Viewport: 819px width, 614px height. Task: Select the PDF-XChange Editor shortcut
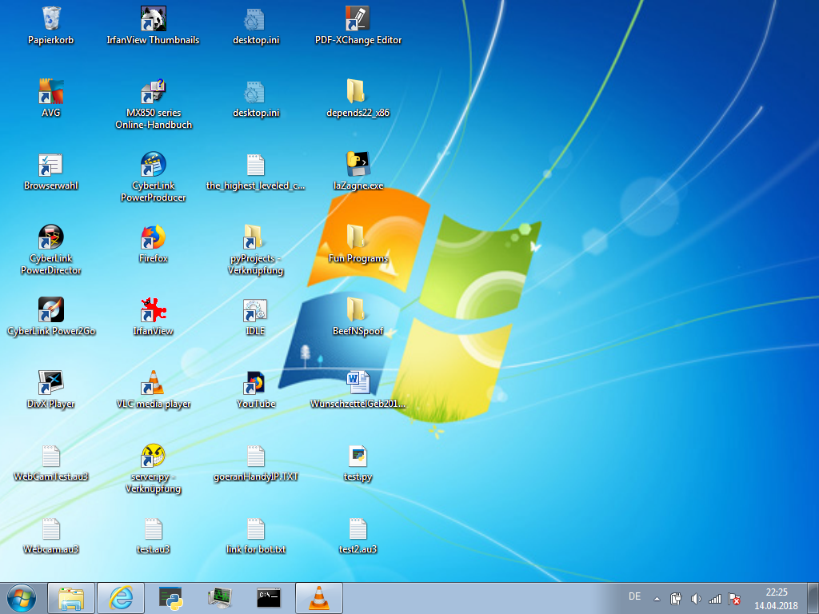coord(358,26)
